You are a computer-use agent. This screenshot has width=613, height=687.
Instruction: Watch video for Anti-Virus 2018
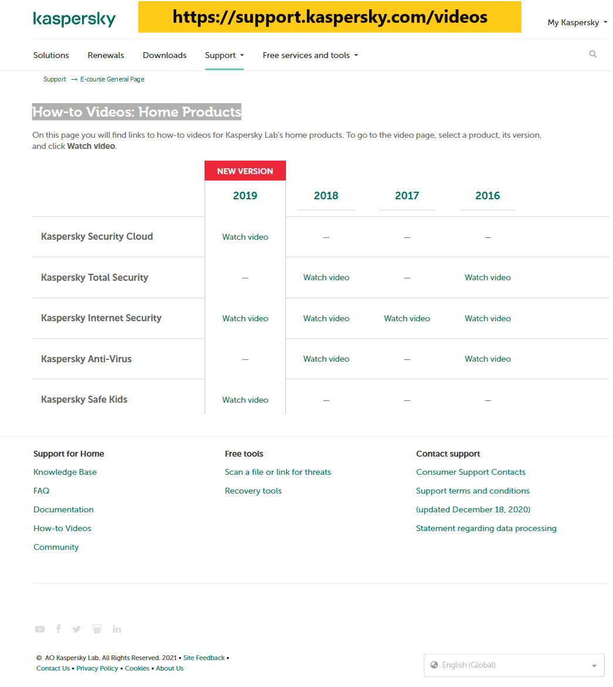click(326, 359)
